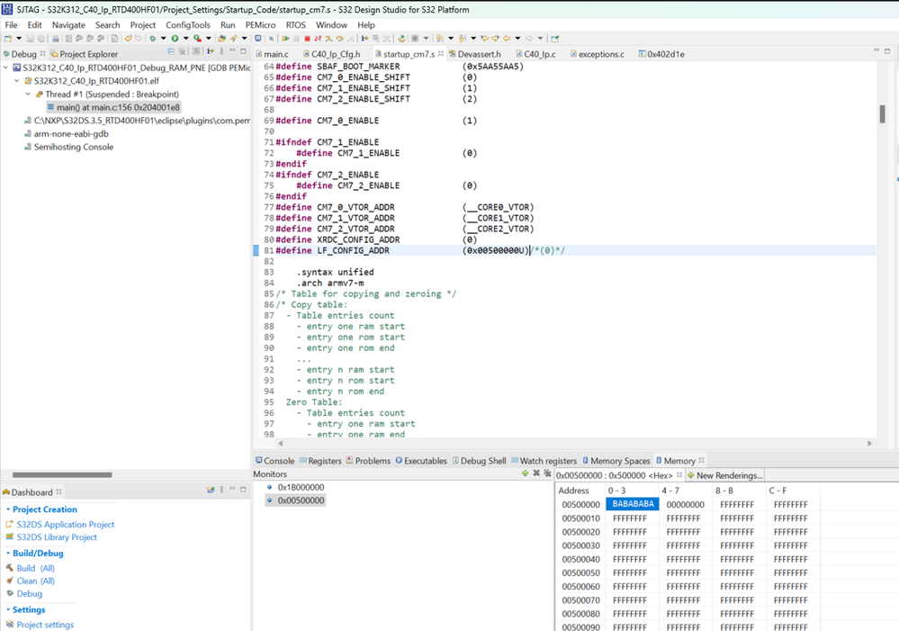Click the green Resume toolbar icon
This screenshot has height=631, width=899.
(x=286, y=39)
